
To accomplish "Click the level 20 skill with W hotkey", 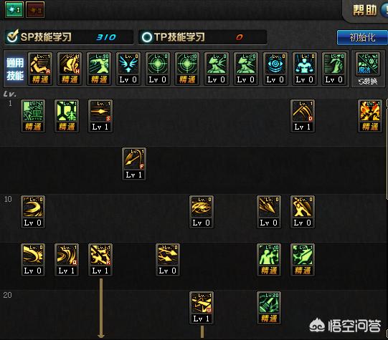I will [x=202, y=308].
